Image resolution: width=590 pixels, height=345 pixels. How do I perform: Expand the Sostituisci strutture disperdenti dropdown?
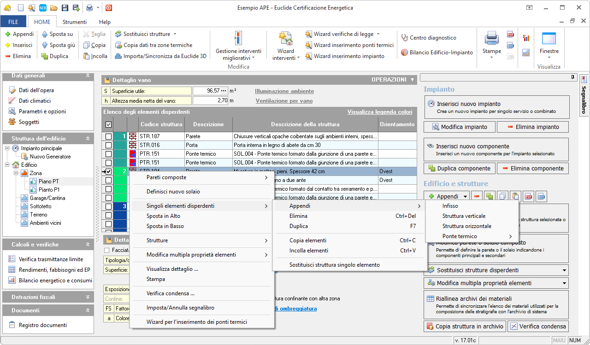564,270
